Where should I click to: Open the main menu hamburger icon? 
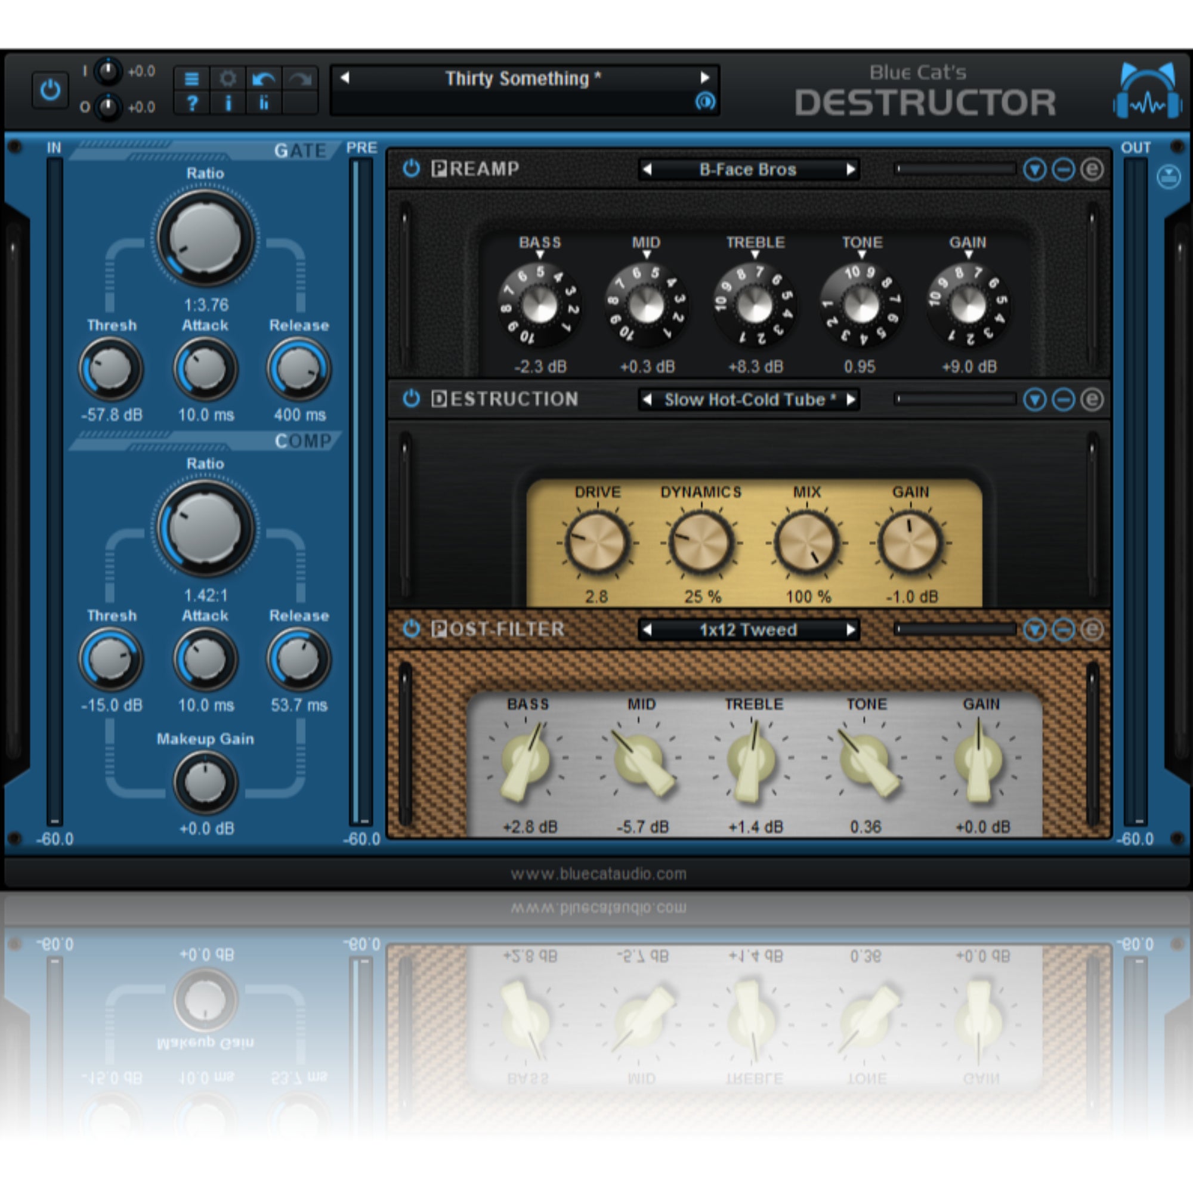tap(192, 78)
